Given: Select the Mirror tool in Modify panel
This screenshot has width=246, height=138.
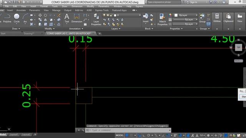Looking at the screenshot, I should click(45, 20).
